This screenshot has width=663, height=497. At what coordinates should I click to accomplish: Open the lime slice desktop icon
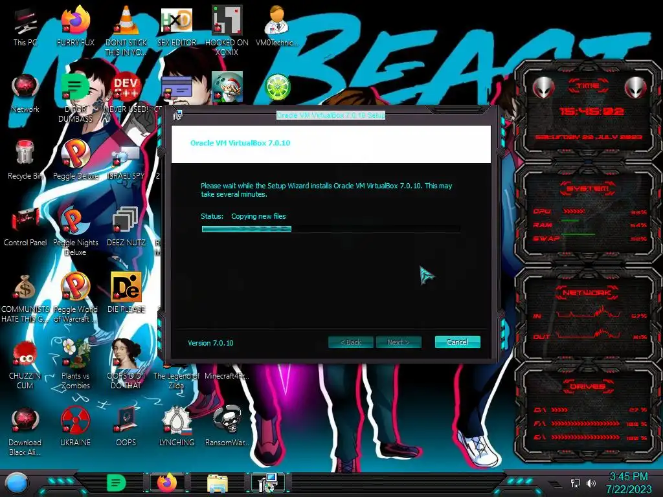277,87
